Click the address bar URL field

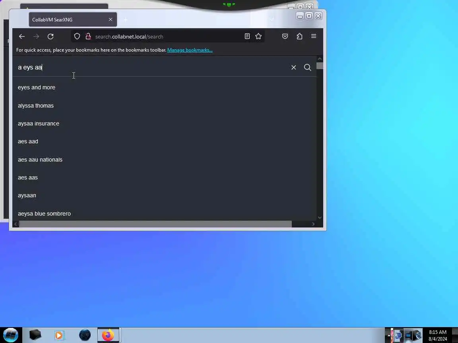pos(167,37)
